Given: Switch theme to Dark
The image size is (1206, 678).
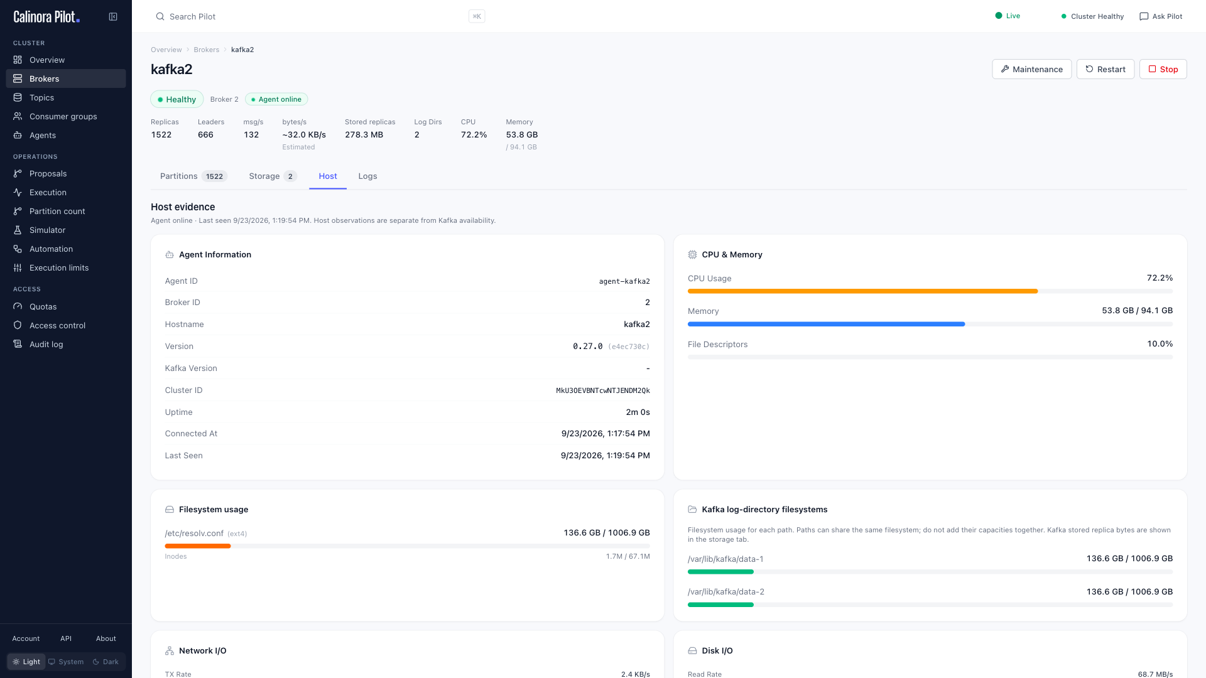Looking at the screenshot, I should pos(106,662).
